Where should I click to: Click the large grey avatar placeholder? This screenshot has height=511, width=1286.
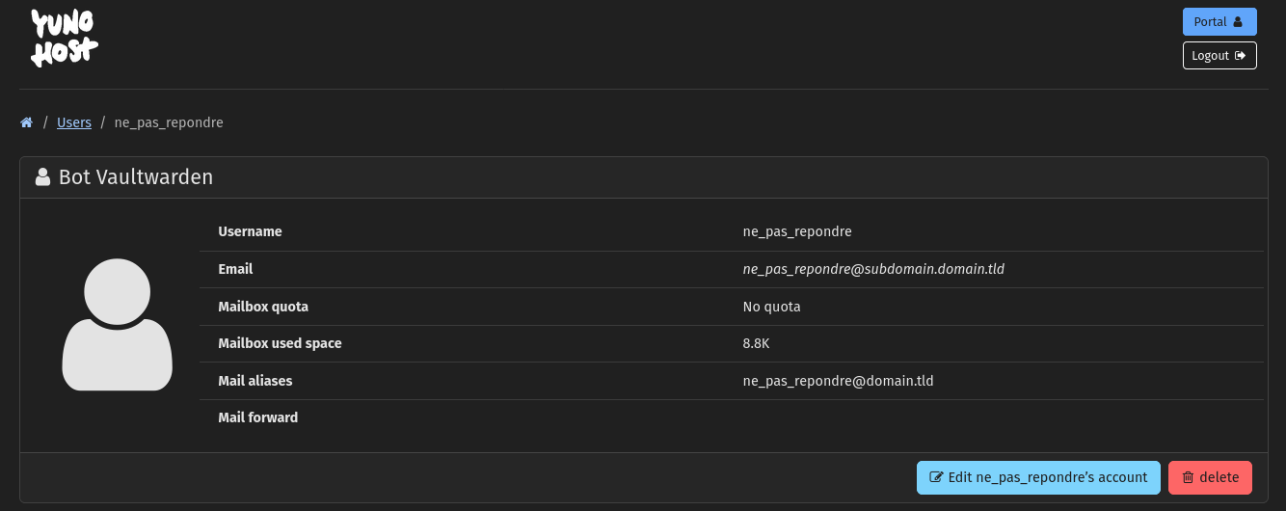[118, 325]
